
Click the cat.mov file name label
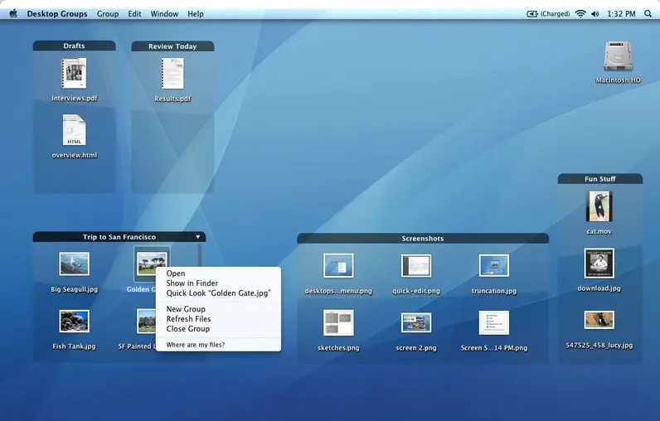coord(599,232)
